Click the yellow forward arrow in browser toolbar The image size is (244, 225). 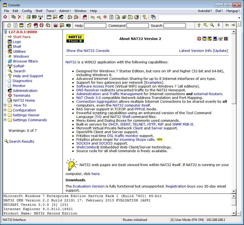tap(233, 25)
